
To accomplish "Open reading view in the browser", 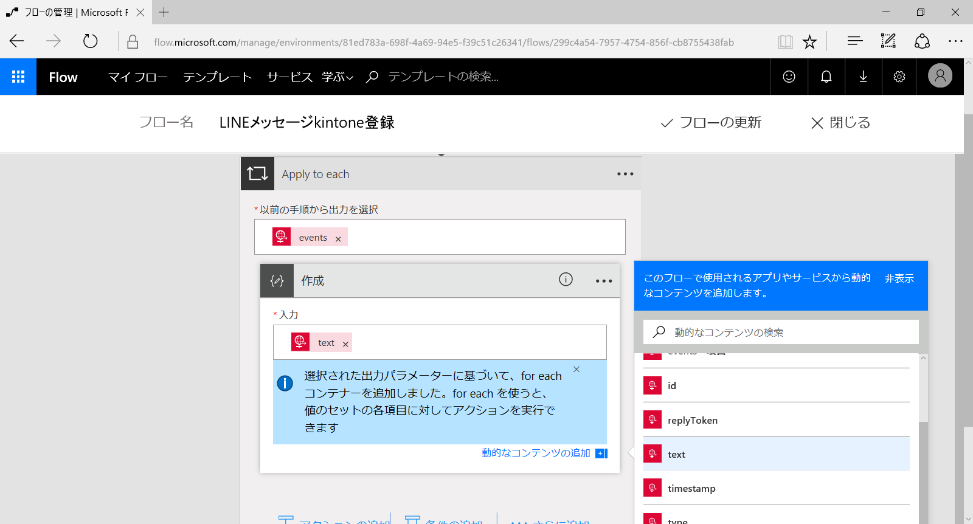I will [785, 41].
